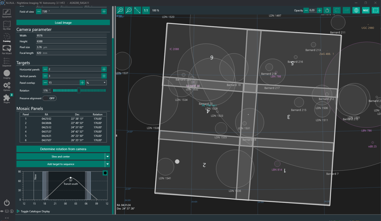Screen dimensions: 381x221
Task: Zoom out with magnifier minus icon
Action: [x=129, y=10]
